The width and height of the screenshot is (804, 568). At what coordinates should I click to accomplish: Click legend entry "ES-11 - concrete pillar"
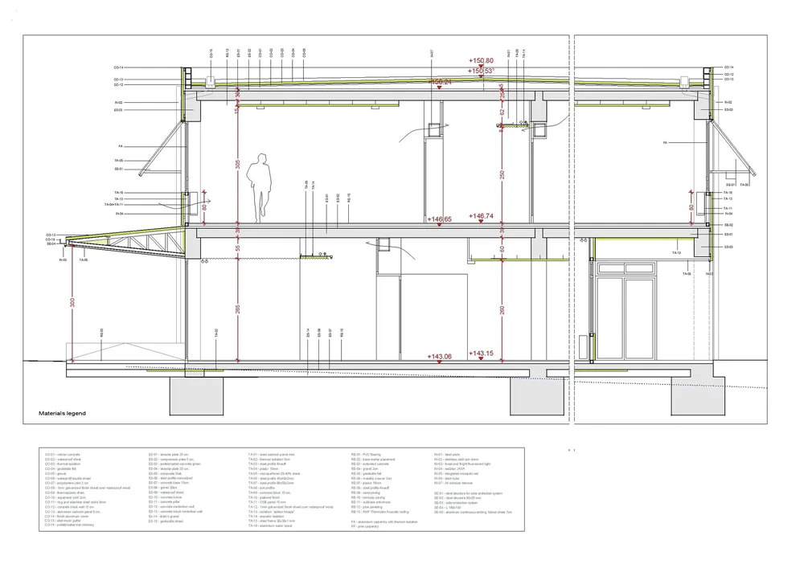coord(164,502)
